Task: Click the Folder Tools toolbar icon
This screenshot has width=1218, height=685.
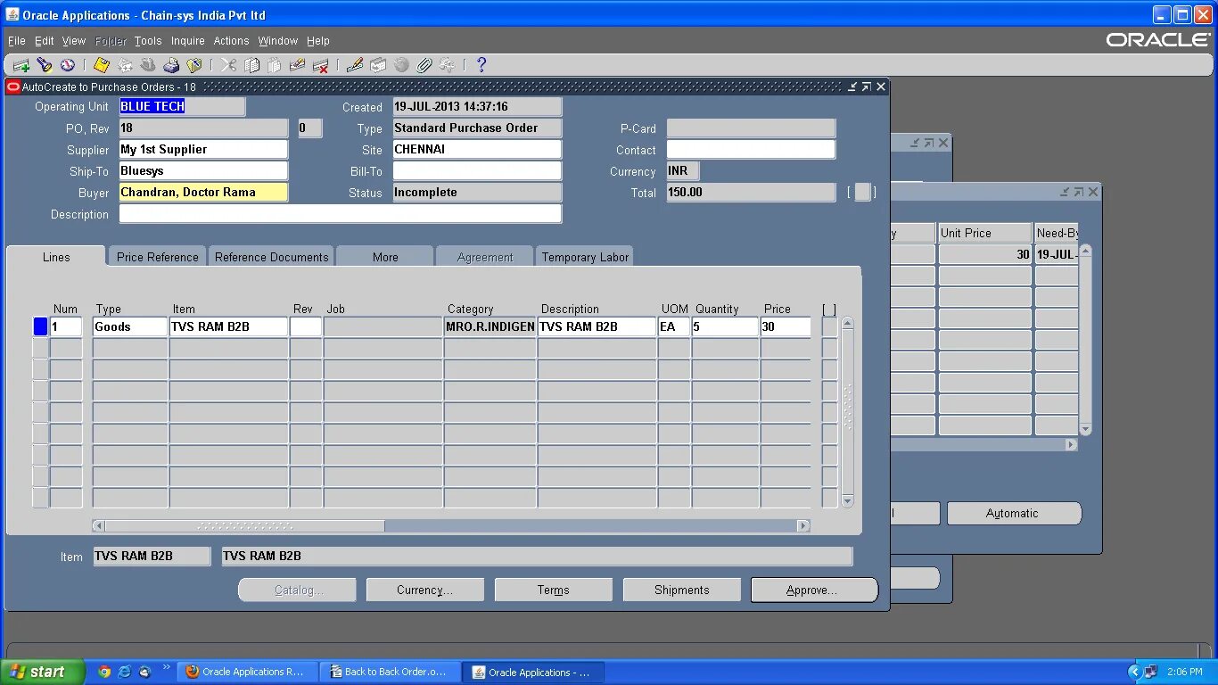Action: click(x=448, y=65)
